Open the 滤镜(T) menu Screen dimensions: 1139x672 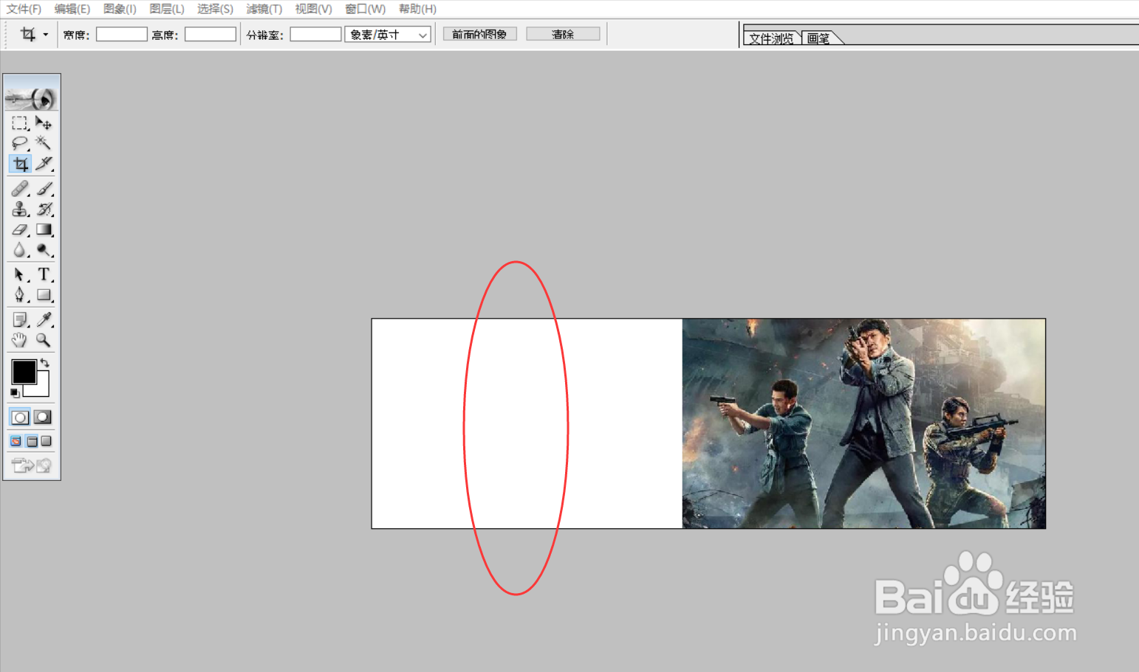264,9
